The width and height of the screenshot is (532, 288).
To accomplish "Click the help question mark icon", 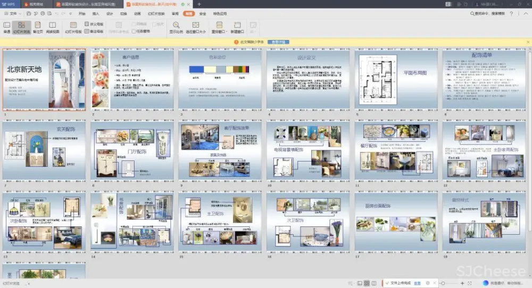I will click(511, 13).
